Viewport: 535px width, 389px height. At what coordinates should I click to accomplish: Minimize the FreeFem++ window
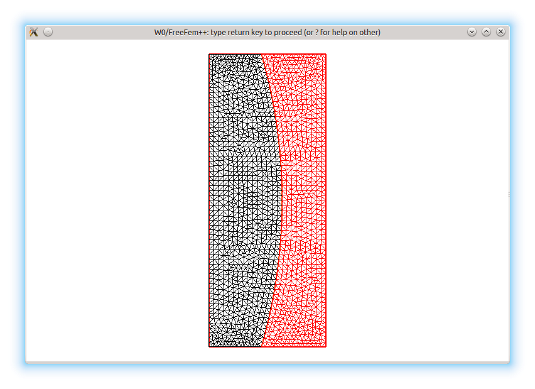(x=472, y=32)
